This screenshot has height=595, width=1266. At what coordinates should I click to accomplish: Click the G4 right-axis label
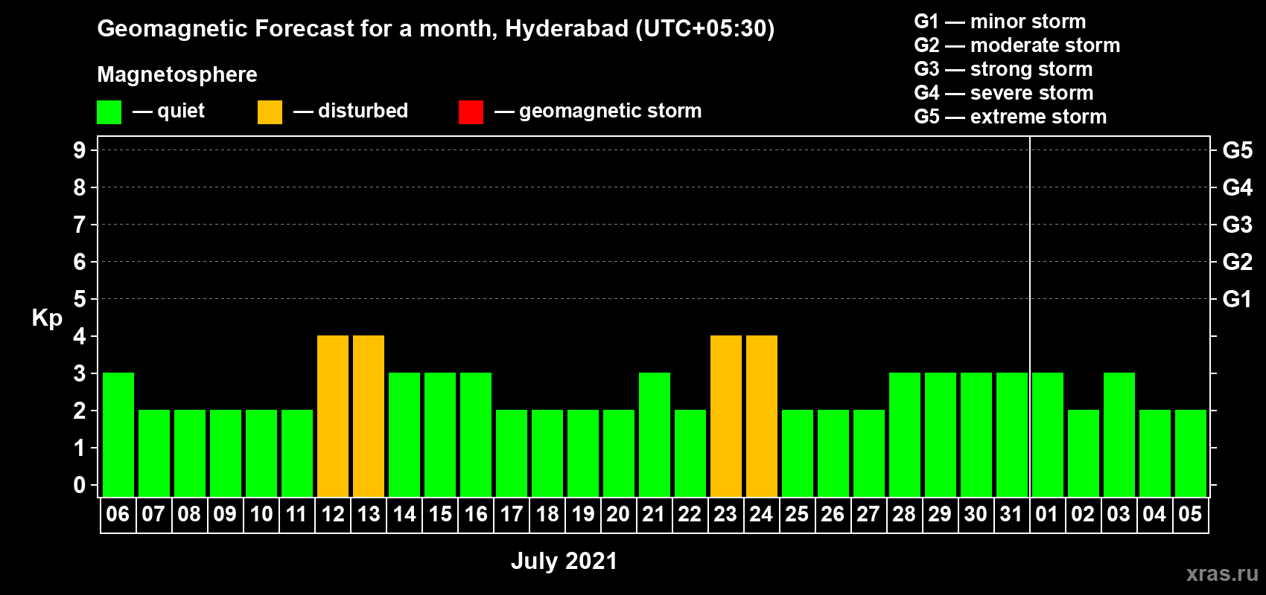(x=1238, y=187)
